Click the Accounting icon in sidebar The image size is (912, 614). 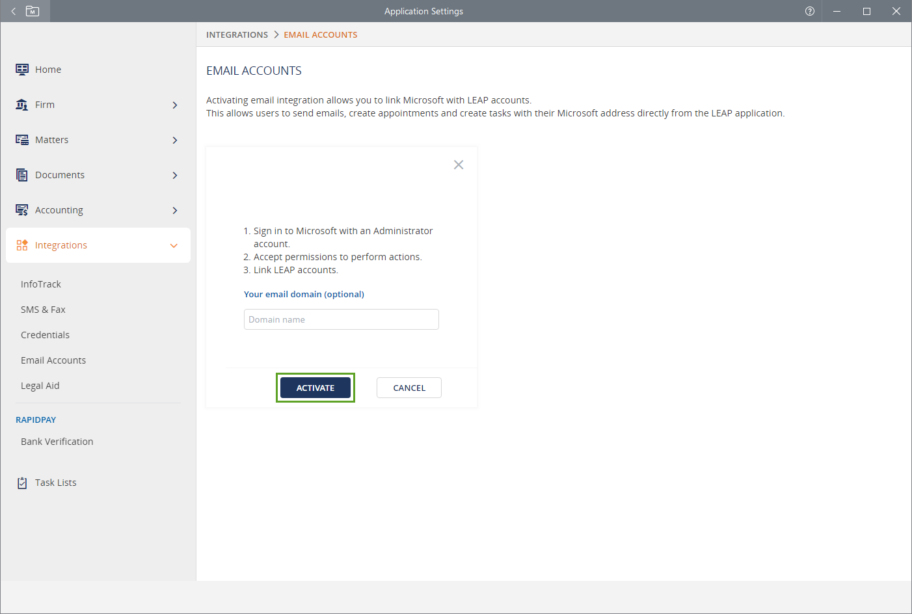pos(22,210)
